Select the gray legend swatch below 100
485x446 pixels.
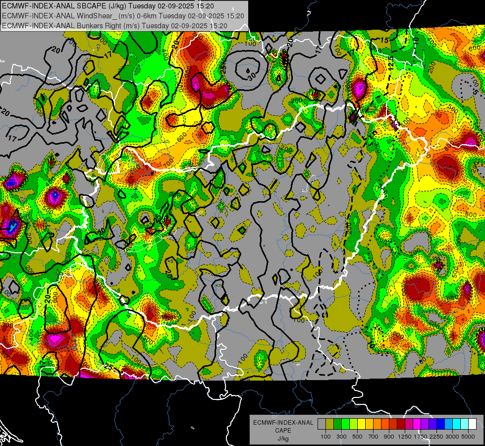(x=322, y=424)
